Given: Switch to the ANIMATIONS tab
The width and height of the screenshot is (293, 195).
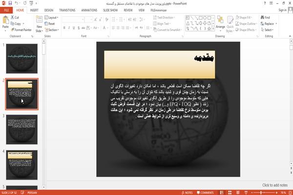Looking at the screenshot, I should click(x=89, y=10).
